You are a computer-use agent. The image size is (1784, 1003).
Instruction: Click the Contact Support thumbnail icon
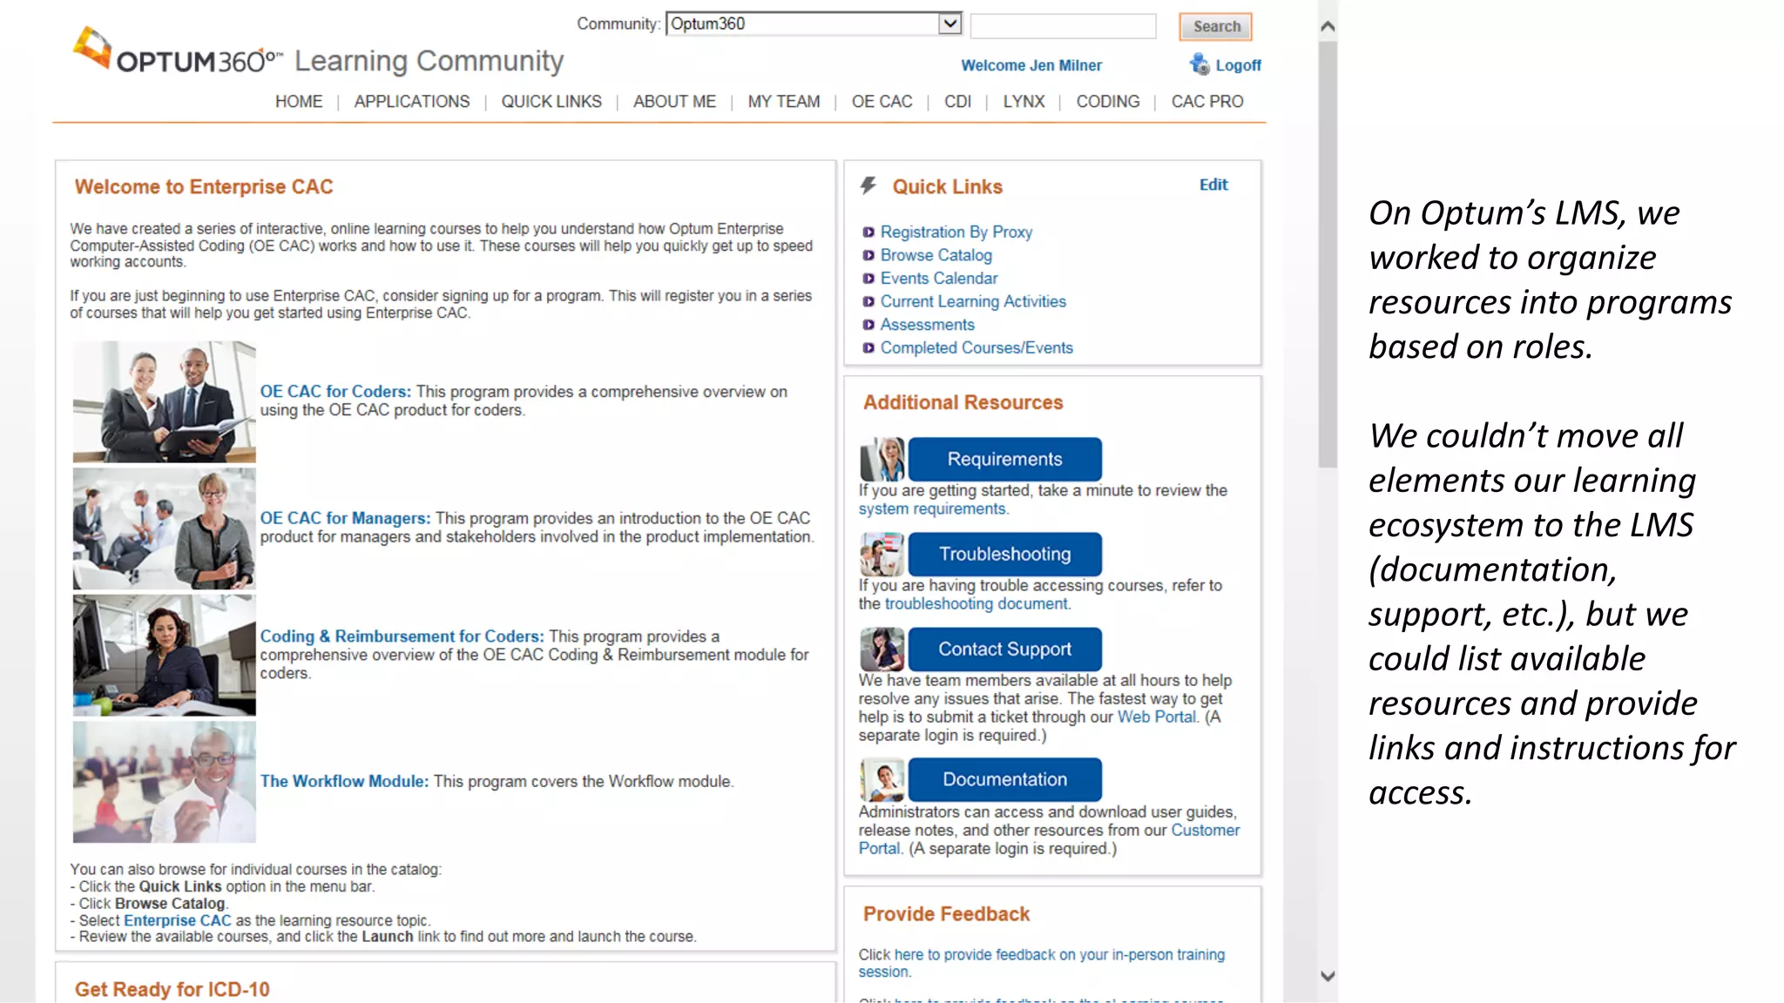pyautogui.click(x=882, y=649)
